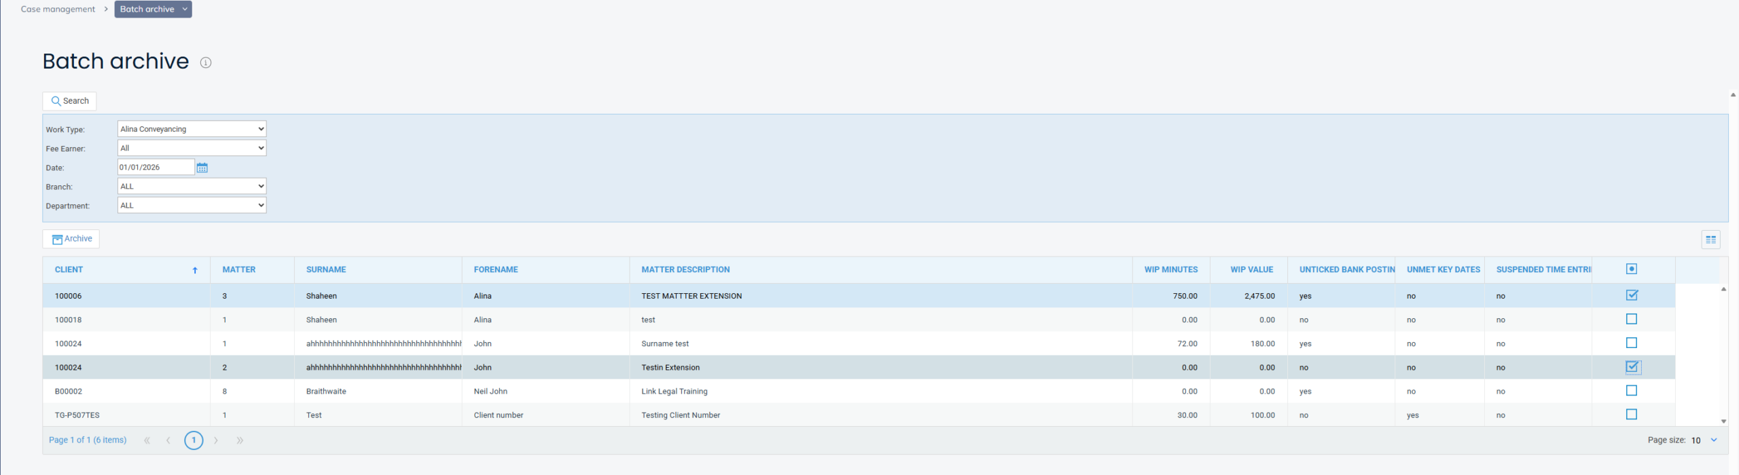Click the Search button
The height and width of the screenshot is (475, 1739).
point(69,101)
